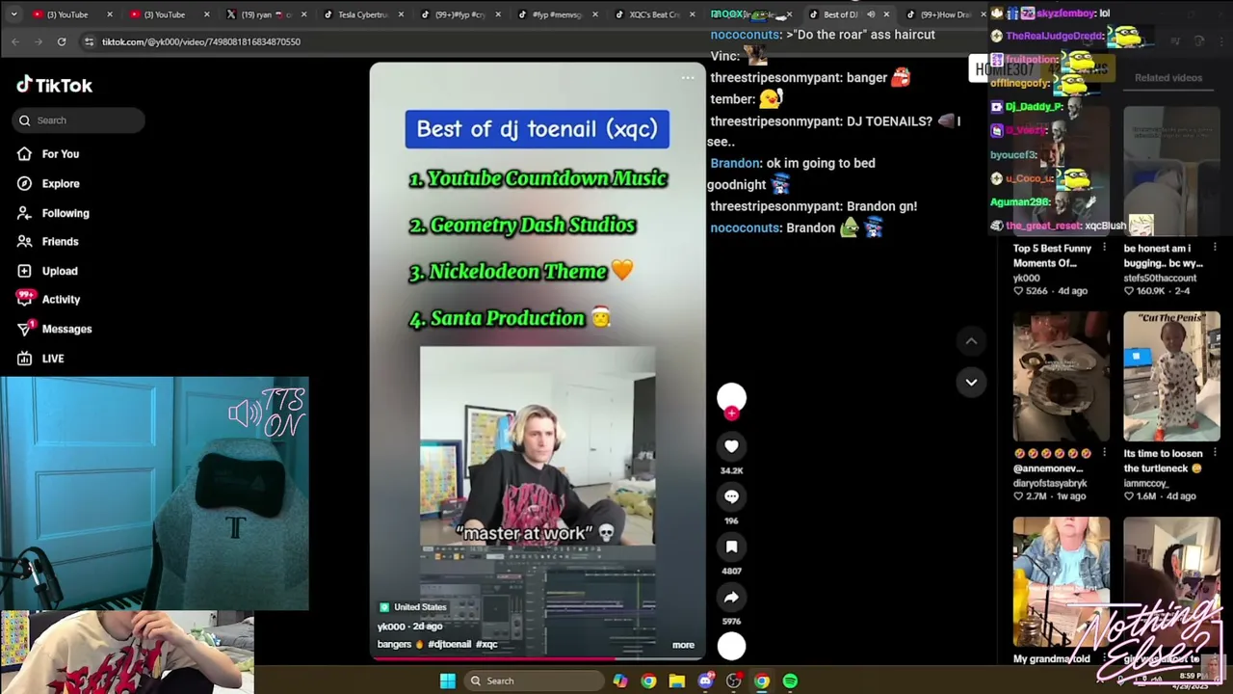The image size is (1233, 694).
Task: Switch to the How Dra tab
Action: 944,14
